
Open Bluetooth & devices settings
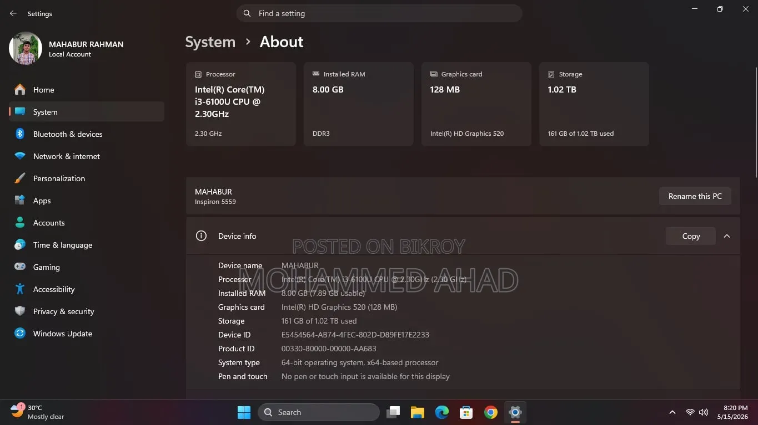(87, 134)
